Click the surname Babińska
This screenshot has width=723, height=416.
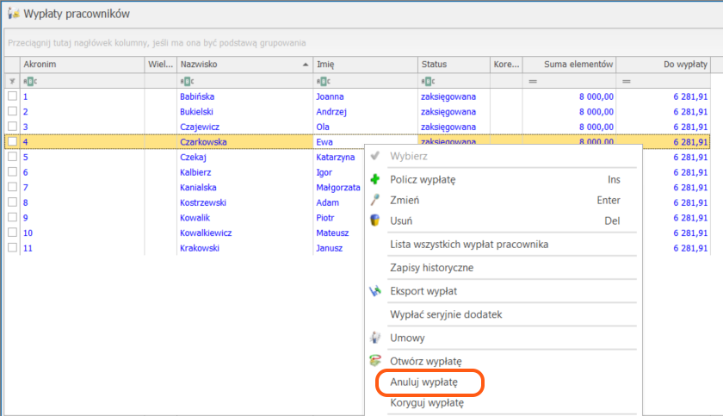[197, 96]
